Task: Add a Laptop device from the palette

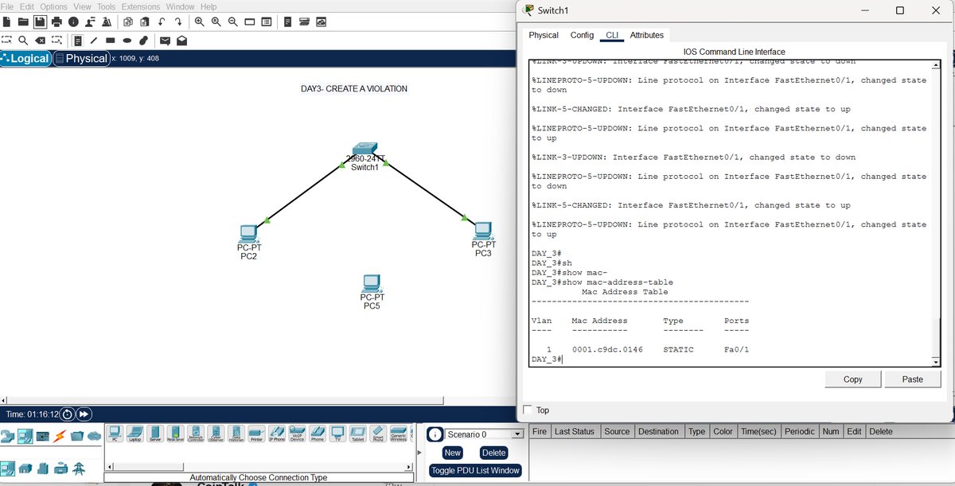Action: tap(134, 434)
